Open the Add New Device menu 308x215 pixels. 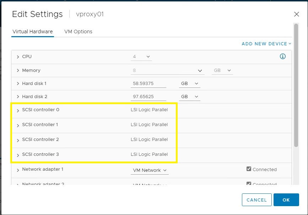266,44
